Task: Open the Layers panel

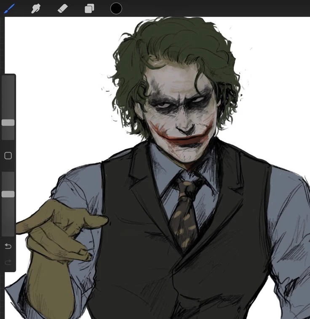Action: (89, 8)
